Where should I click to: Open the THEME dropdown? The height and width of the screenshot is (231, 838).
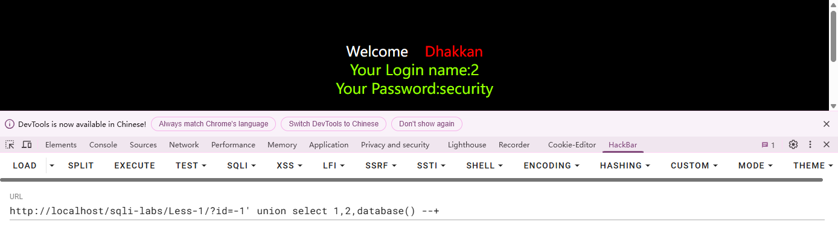pos(813,165)
